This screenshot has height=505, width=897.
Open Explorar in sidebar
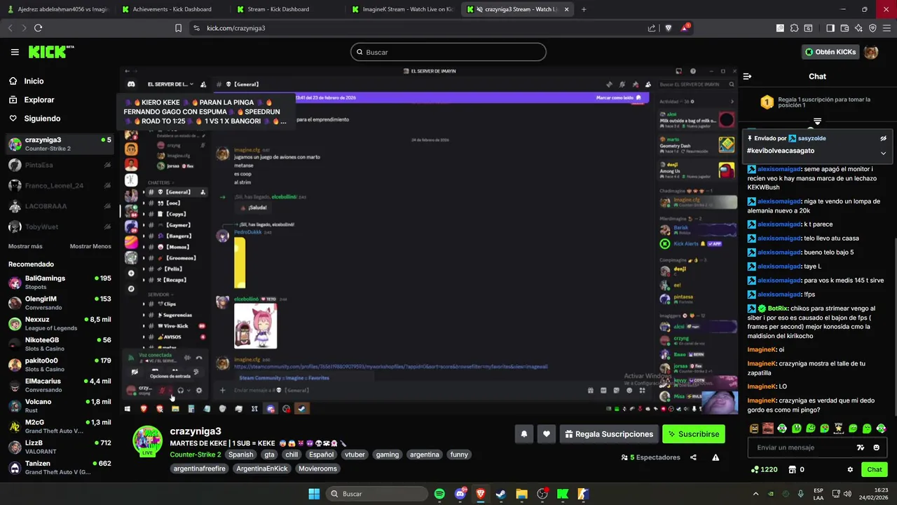[x=39, y=100]
